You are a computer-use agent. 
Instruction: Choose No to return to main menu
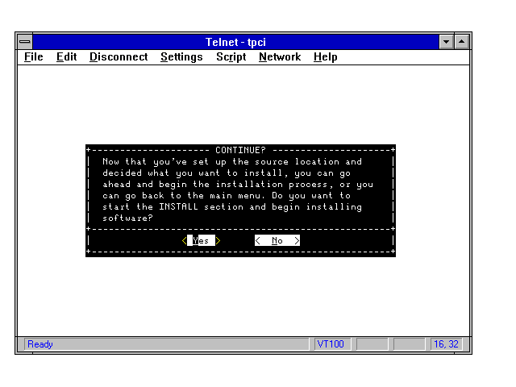tap(277, 240)
